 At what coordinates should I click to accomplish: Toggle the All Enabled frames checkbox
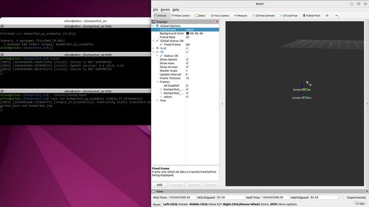[187, 86]
